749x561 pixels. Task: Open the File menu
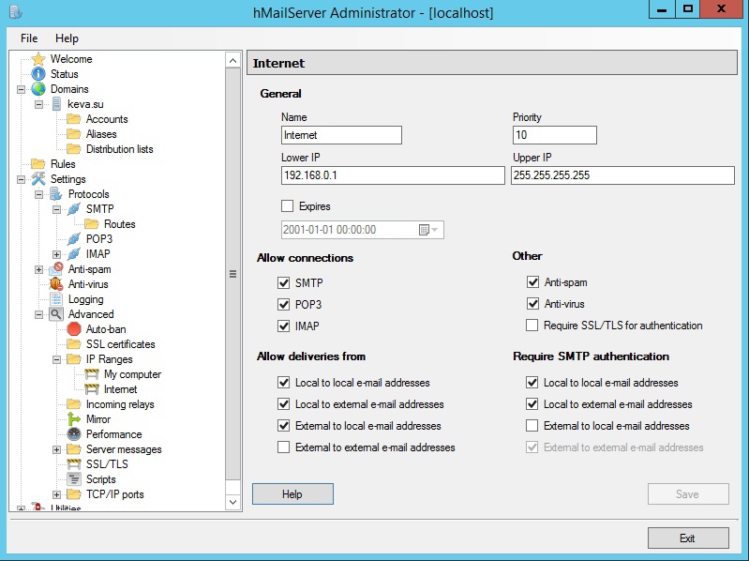(29, 38)
